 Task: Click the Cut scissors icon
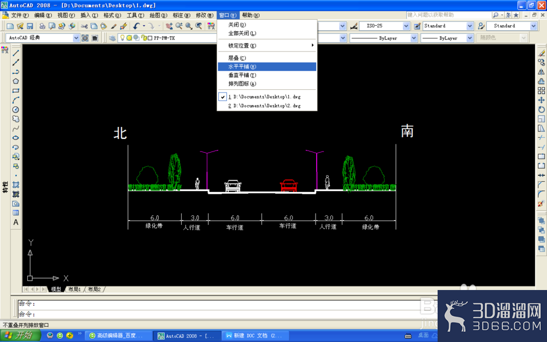(x=84, y=26)
